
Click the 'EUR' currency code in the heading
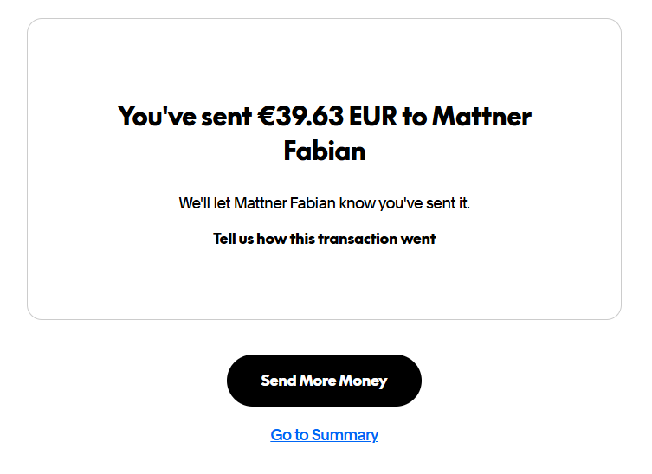tap(372, 116)
